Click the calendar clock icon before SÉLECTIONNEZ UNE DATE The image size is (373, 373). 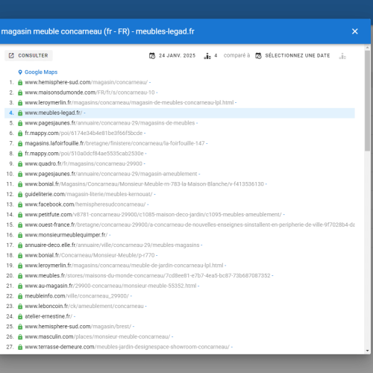pyautogui.click(x=259, y=56)
